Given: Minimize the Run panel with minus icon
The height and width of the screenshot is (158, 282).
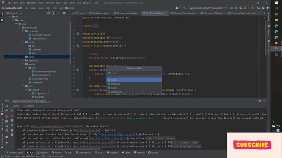Looking at the screenshot, I should tap(264, 101).
